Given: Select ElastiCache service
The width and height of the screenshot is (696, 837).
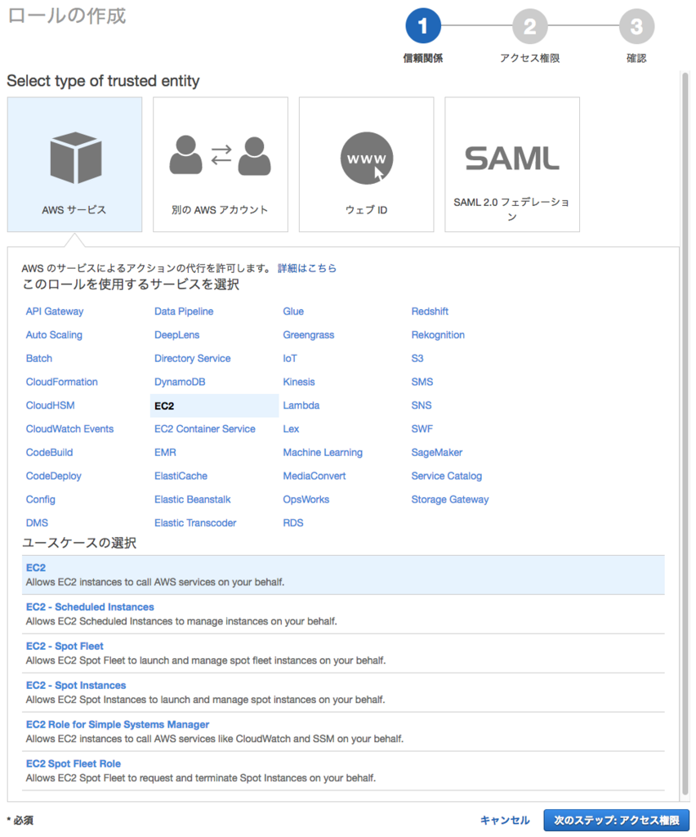Looking at the screenshot, I should coord(181,476).
